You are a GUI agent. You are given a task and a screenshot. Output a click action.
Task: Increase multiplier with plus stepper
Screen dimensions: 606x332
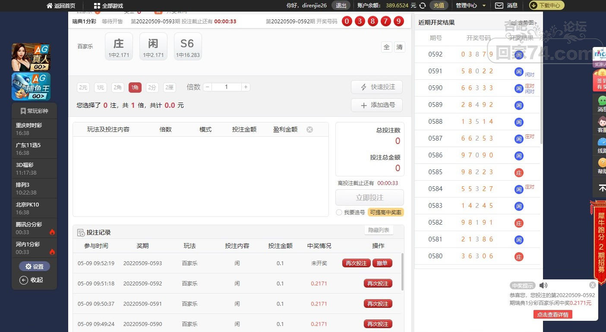pos(246,87)
